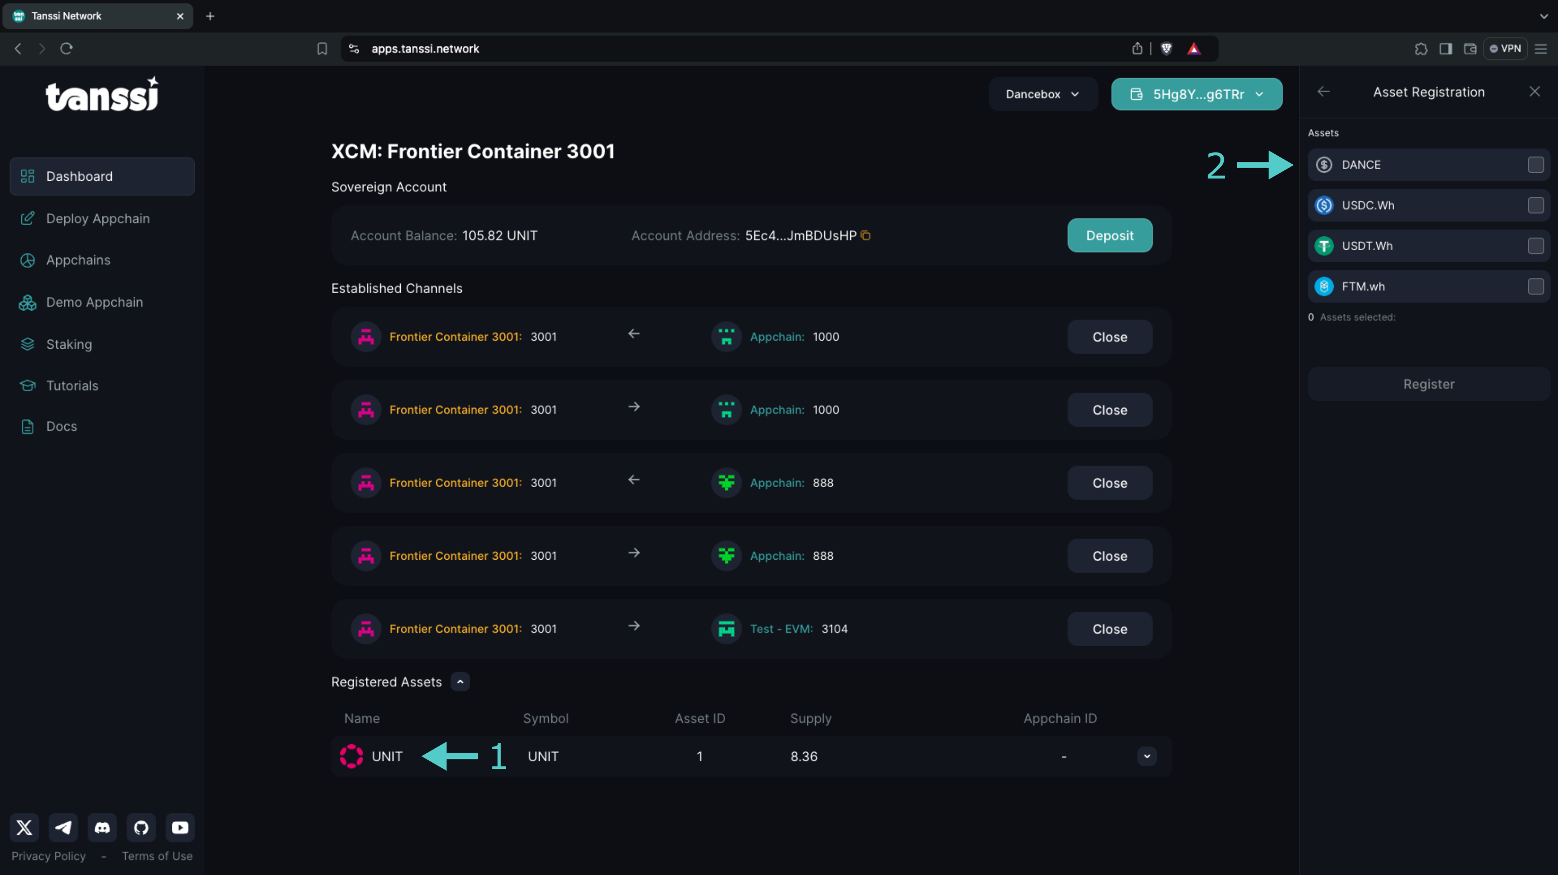Open the browser hamburger menu
This screenshot has height=875, width=1558.
point(1541,49)
